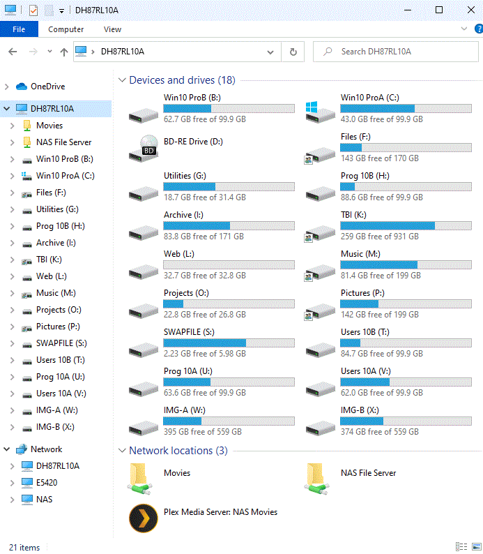Click the Web (L:) empty usage bar
This screenshot has width=483, height=554.
tap(229, 265)
